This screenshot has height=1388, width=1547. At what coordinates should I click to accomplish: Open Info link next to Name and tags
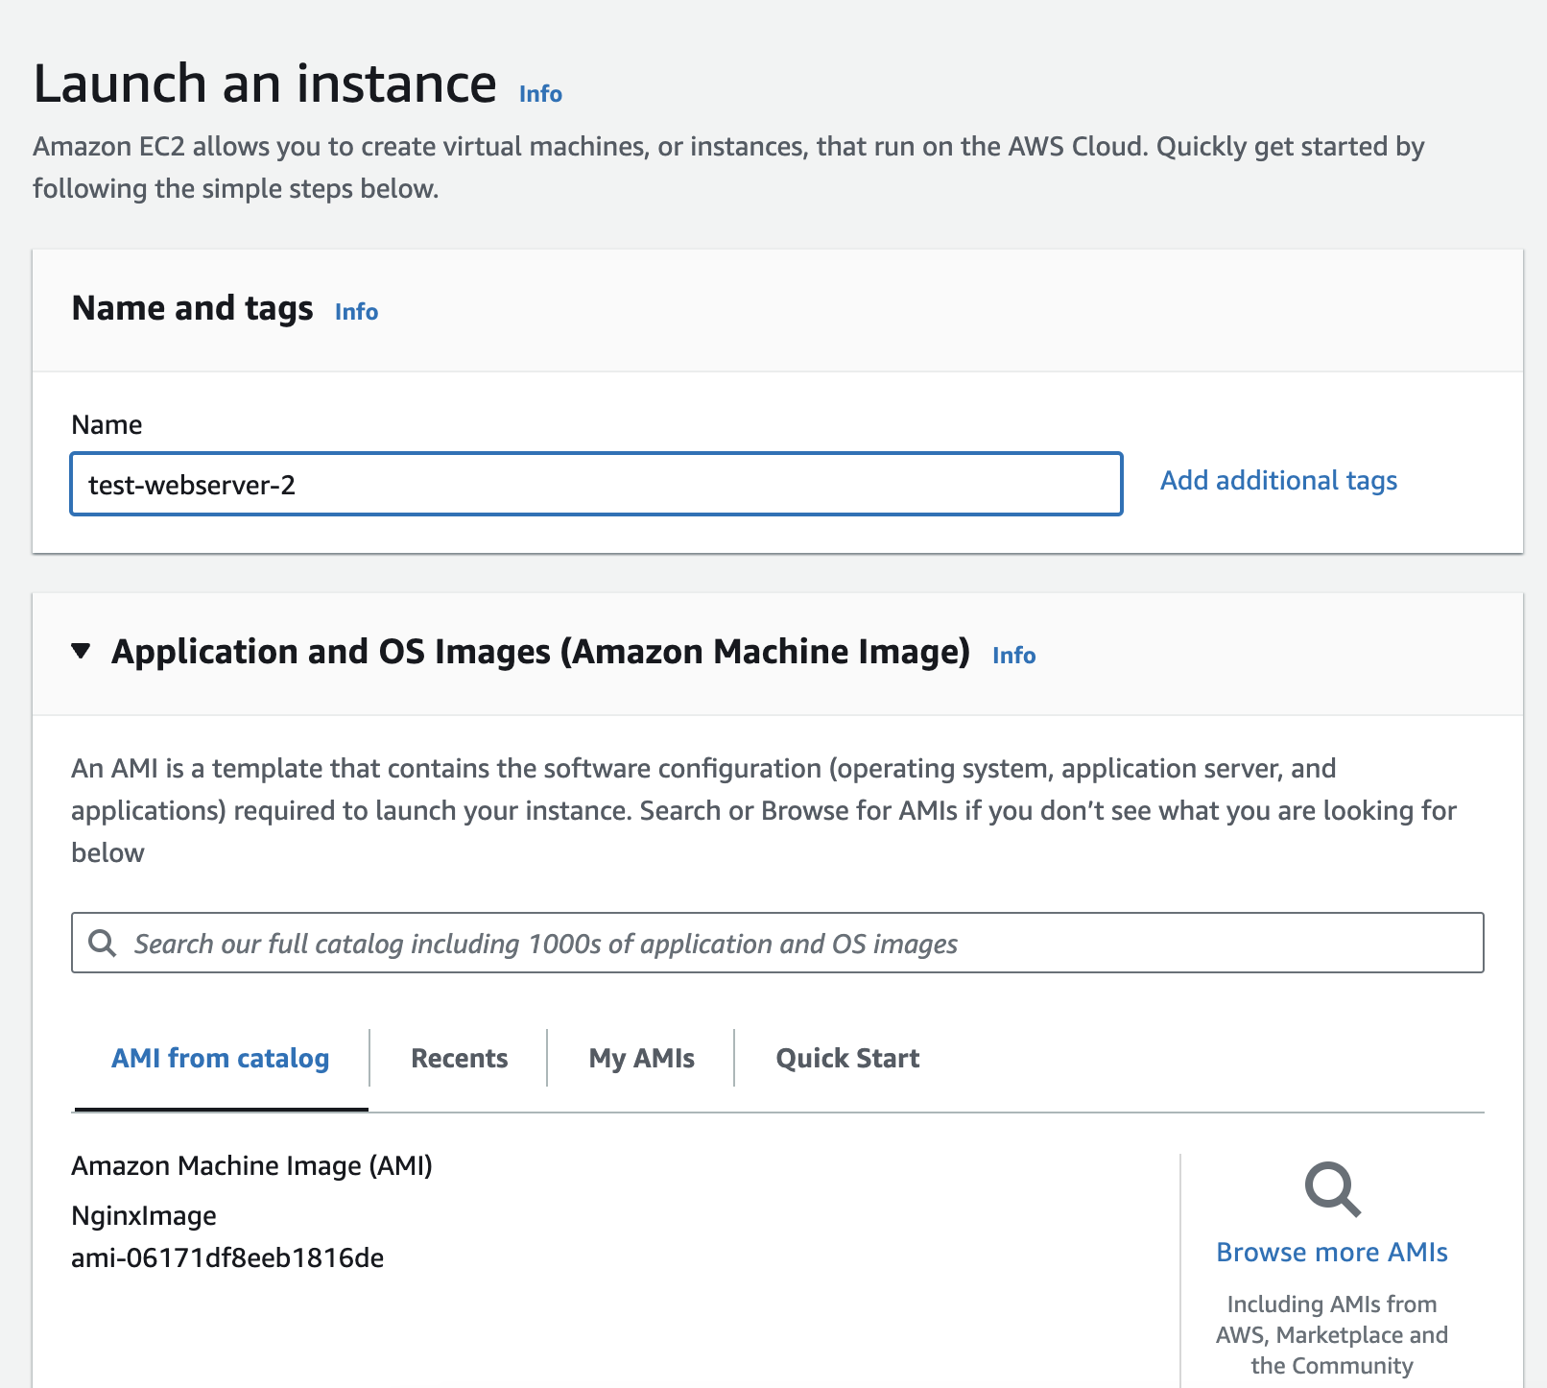tap(356, 312)
